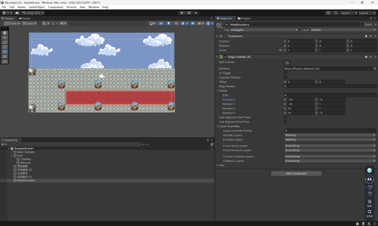Open Edge Collider 2D preset settings icon
378x226 pixels.
tap(371, 57)
